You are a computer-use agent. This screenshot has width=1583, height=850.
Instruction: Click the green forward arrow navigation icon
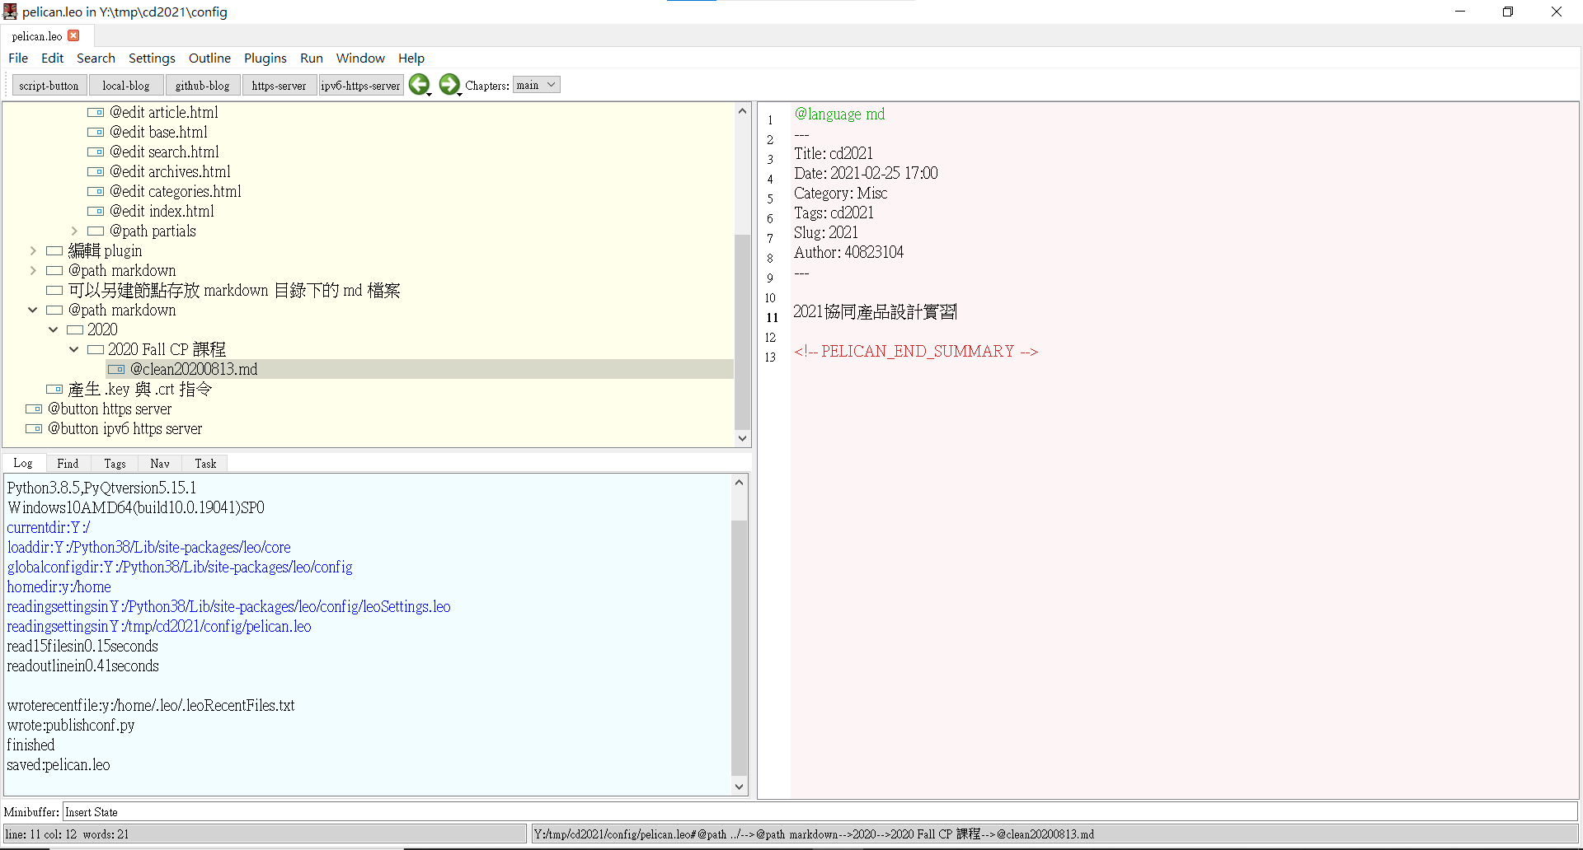449,85
